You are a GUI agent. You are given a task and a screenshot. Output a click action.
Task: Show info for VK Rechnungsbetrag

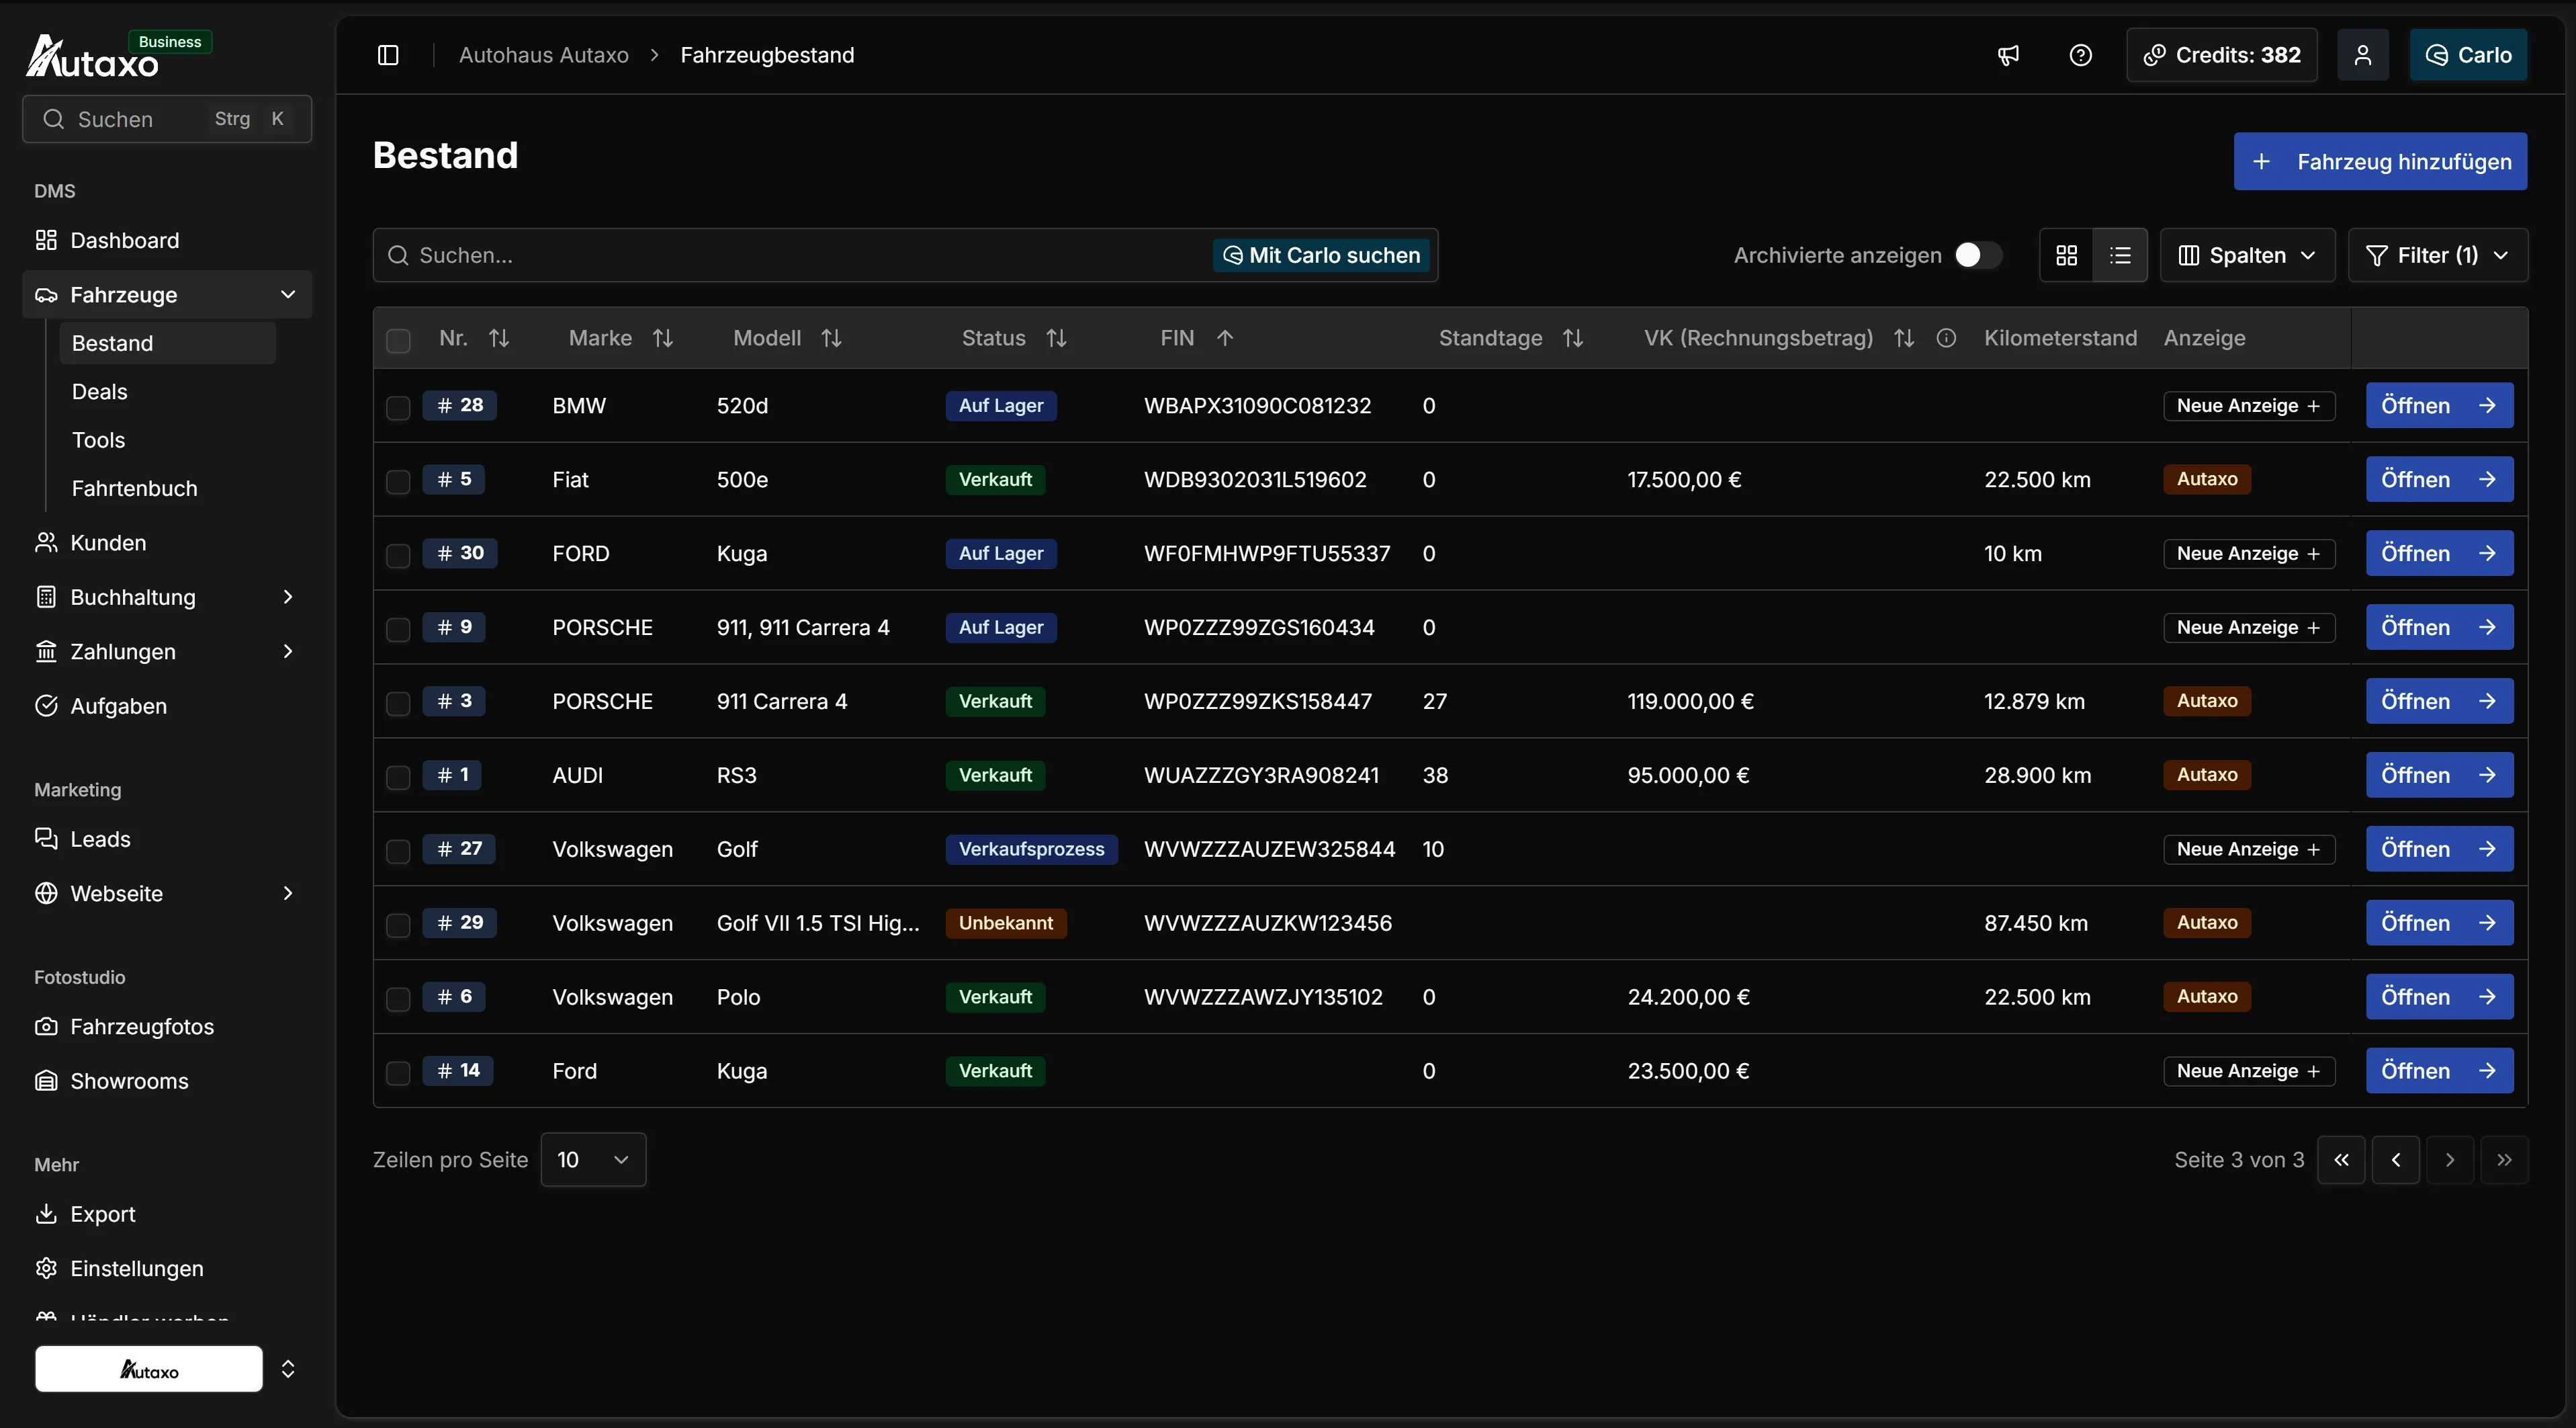(x=1945, y=338)
